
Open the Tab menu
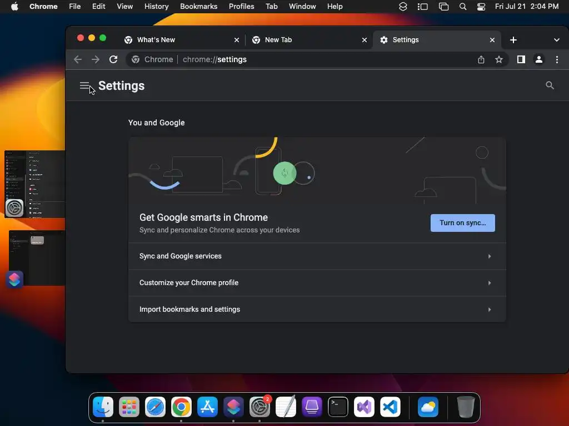click(271, 7)
